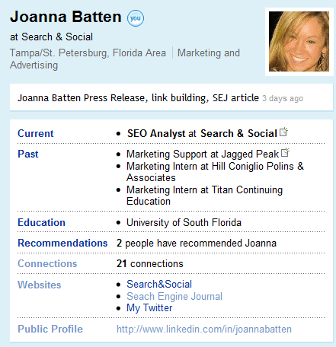Image resolution: width=336 pixels, height=347 pixels.
Task: Click the 'Marketing and Advertising' industry text
Action: (x=125, y=59)
